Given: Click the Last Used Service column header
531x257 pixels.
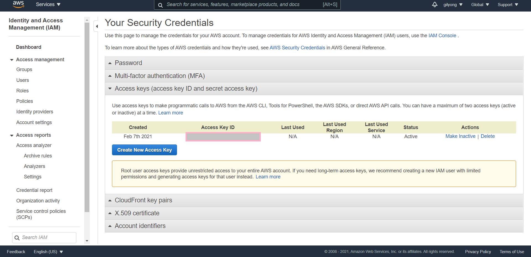Looking at the screenshot, I should pyautogui.click(x=376, y=127).
